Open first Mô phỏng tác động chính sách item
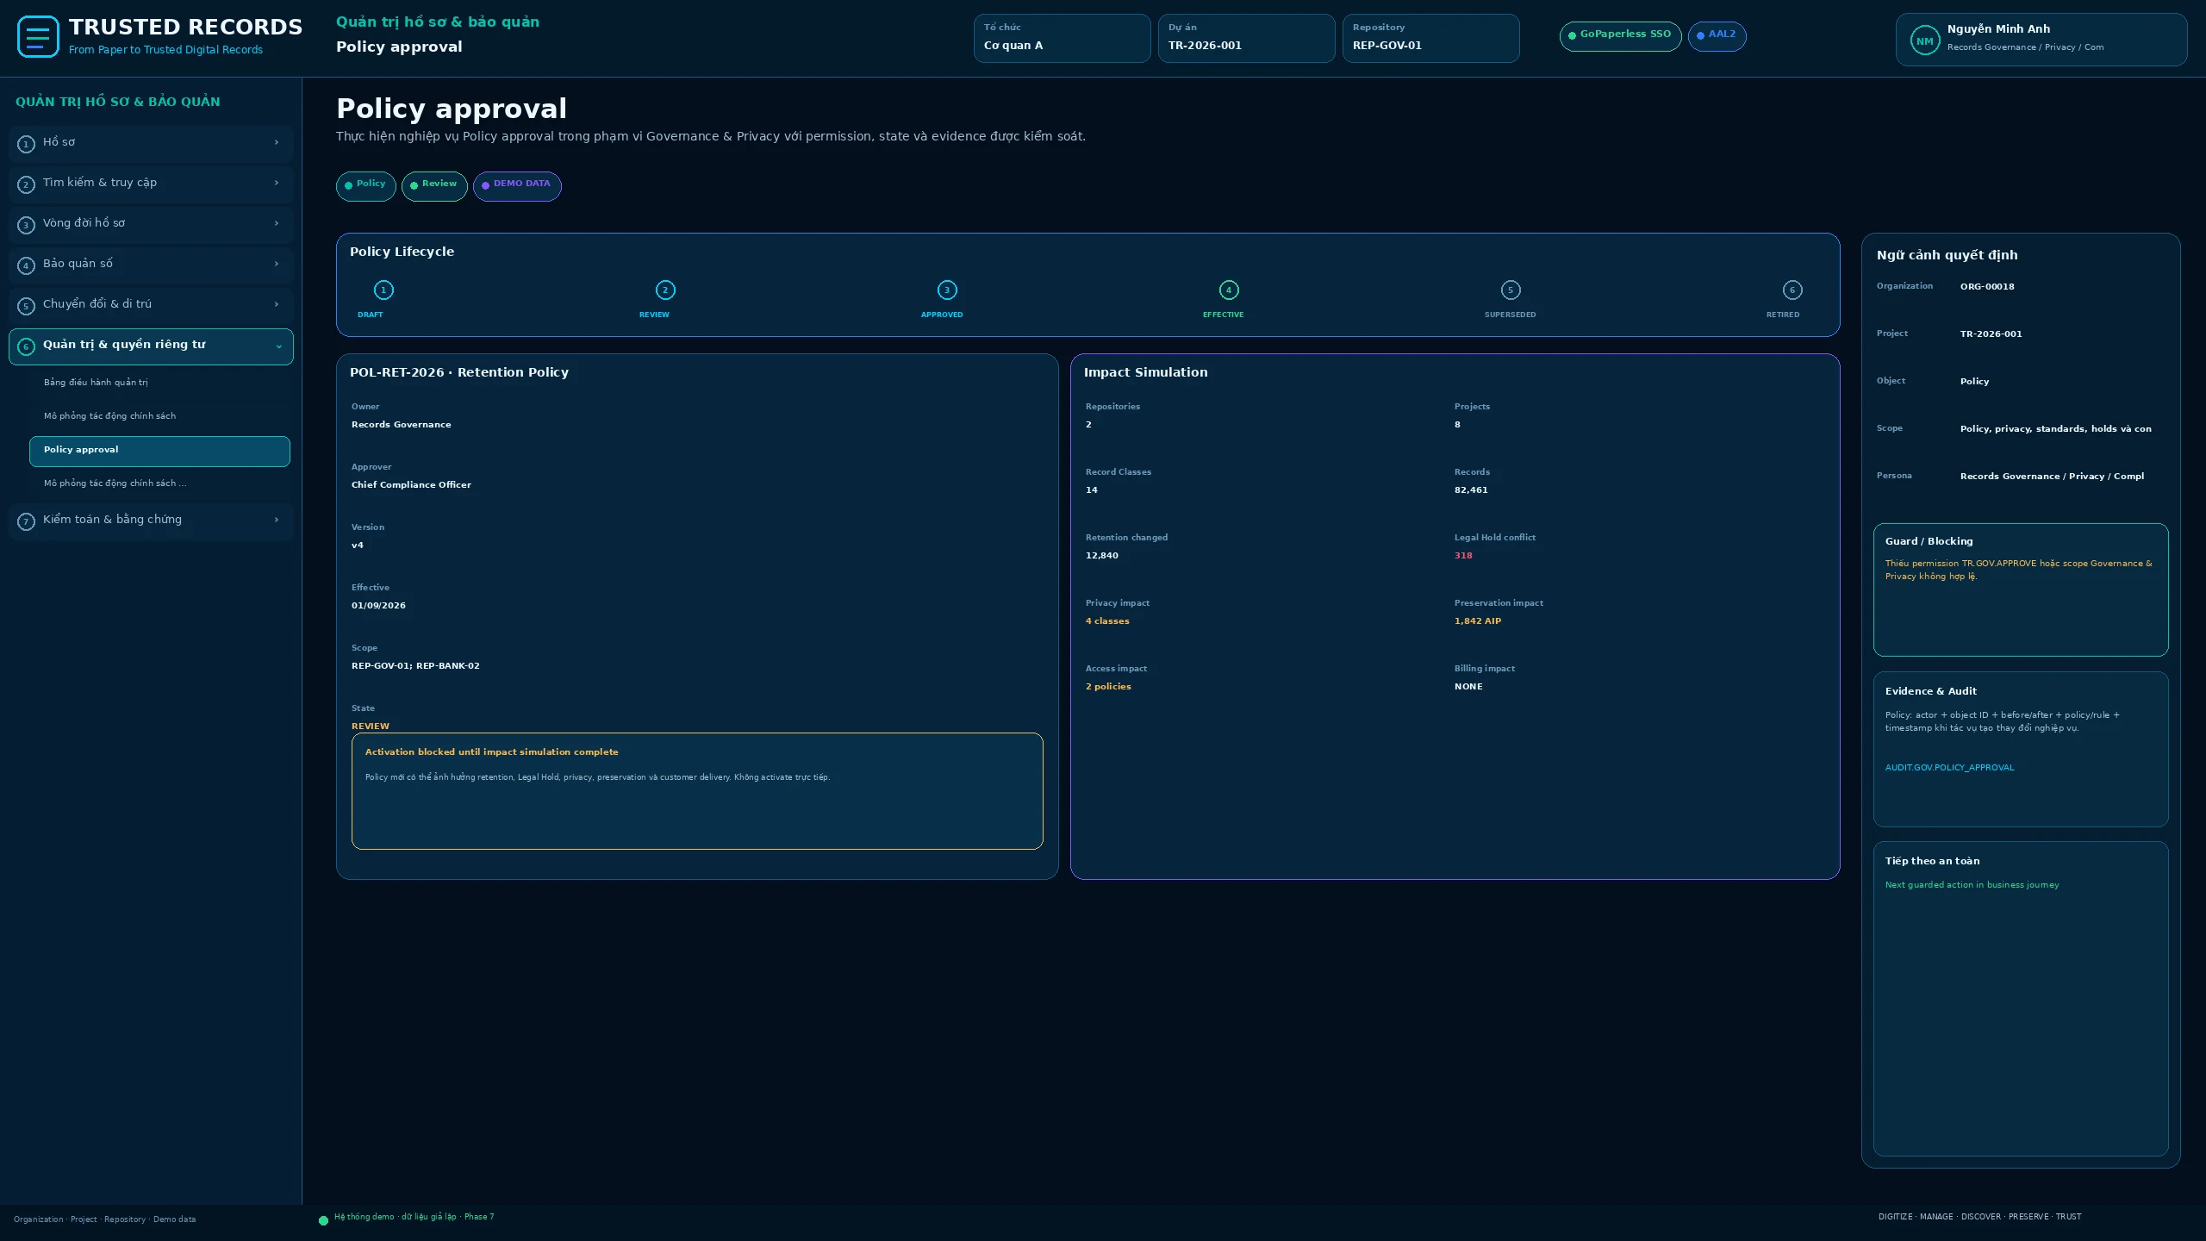Viewport: 2206px width, 1241px height. [159, 416]
